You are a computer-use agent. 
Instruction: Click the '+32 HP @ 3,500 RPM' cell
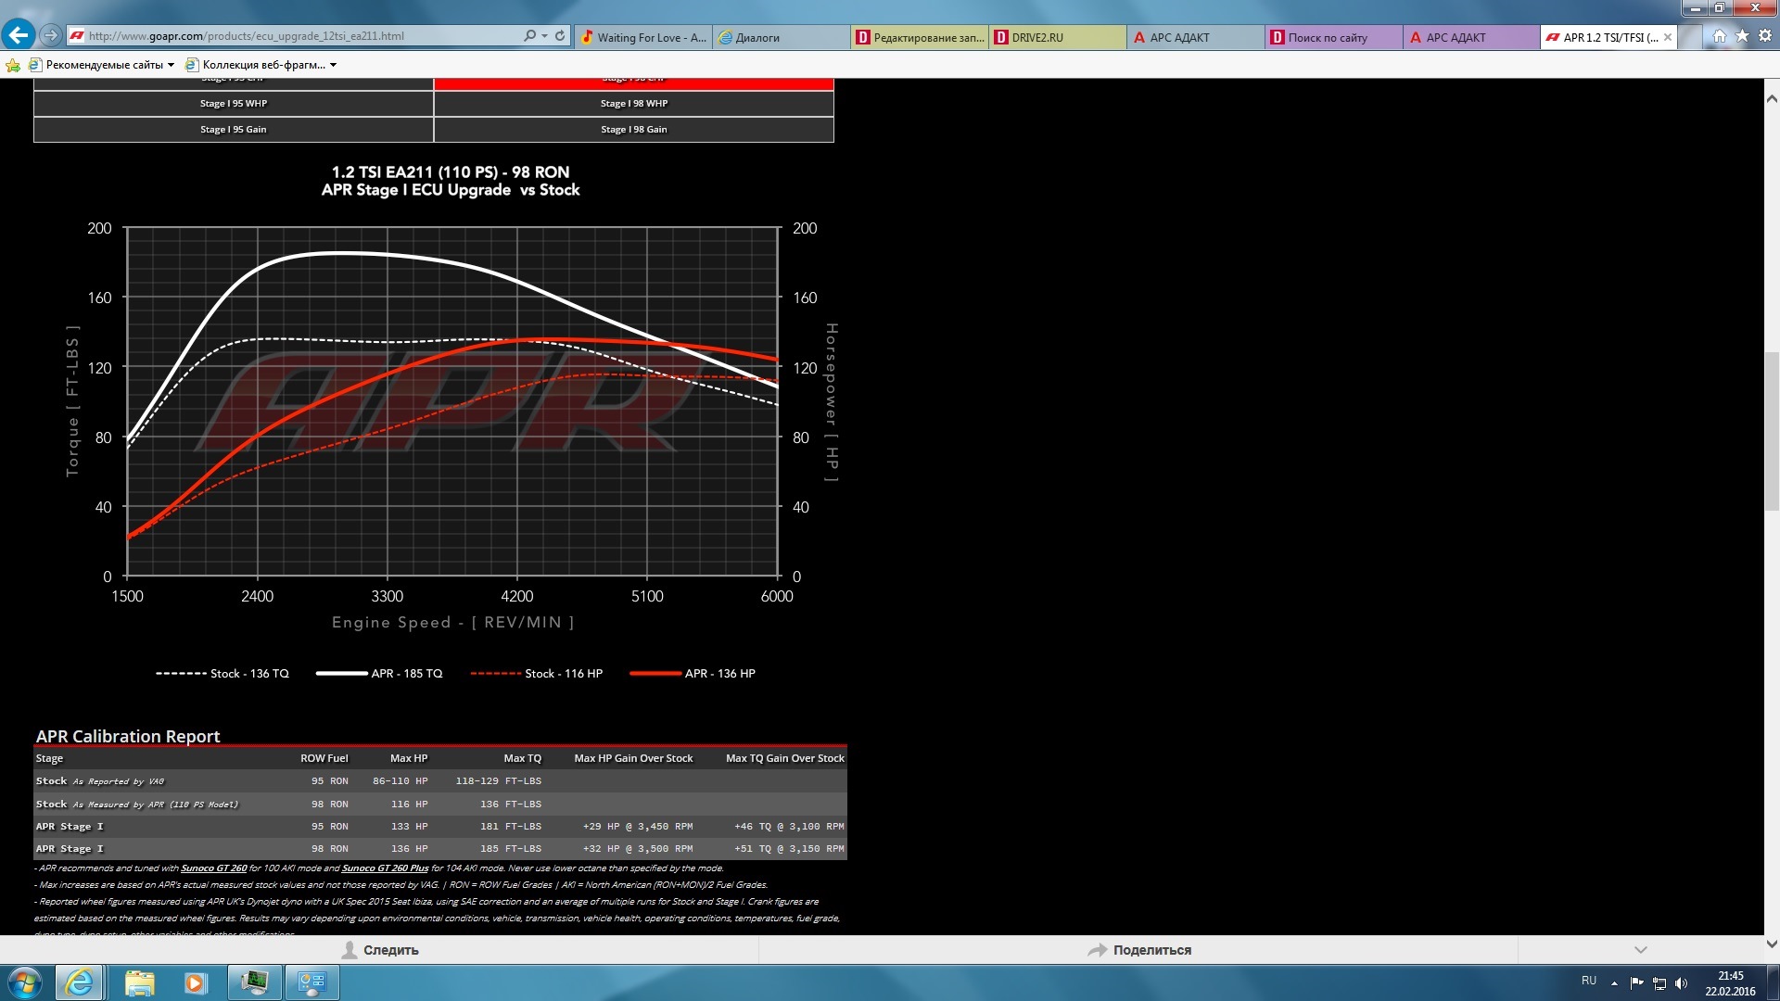[x=638, y=849]
